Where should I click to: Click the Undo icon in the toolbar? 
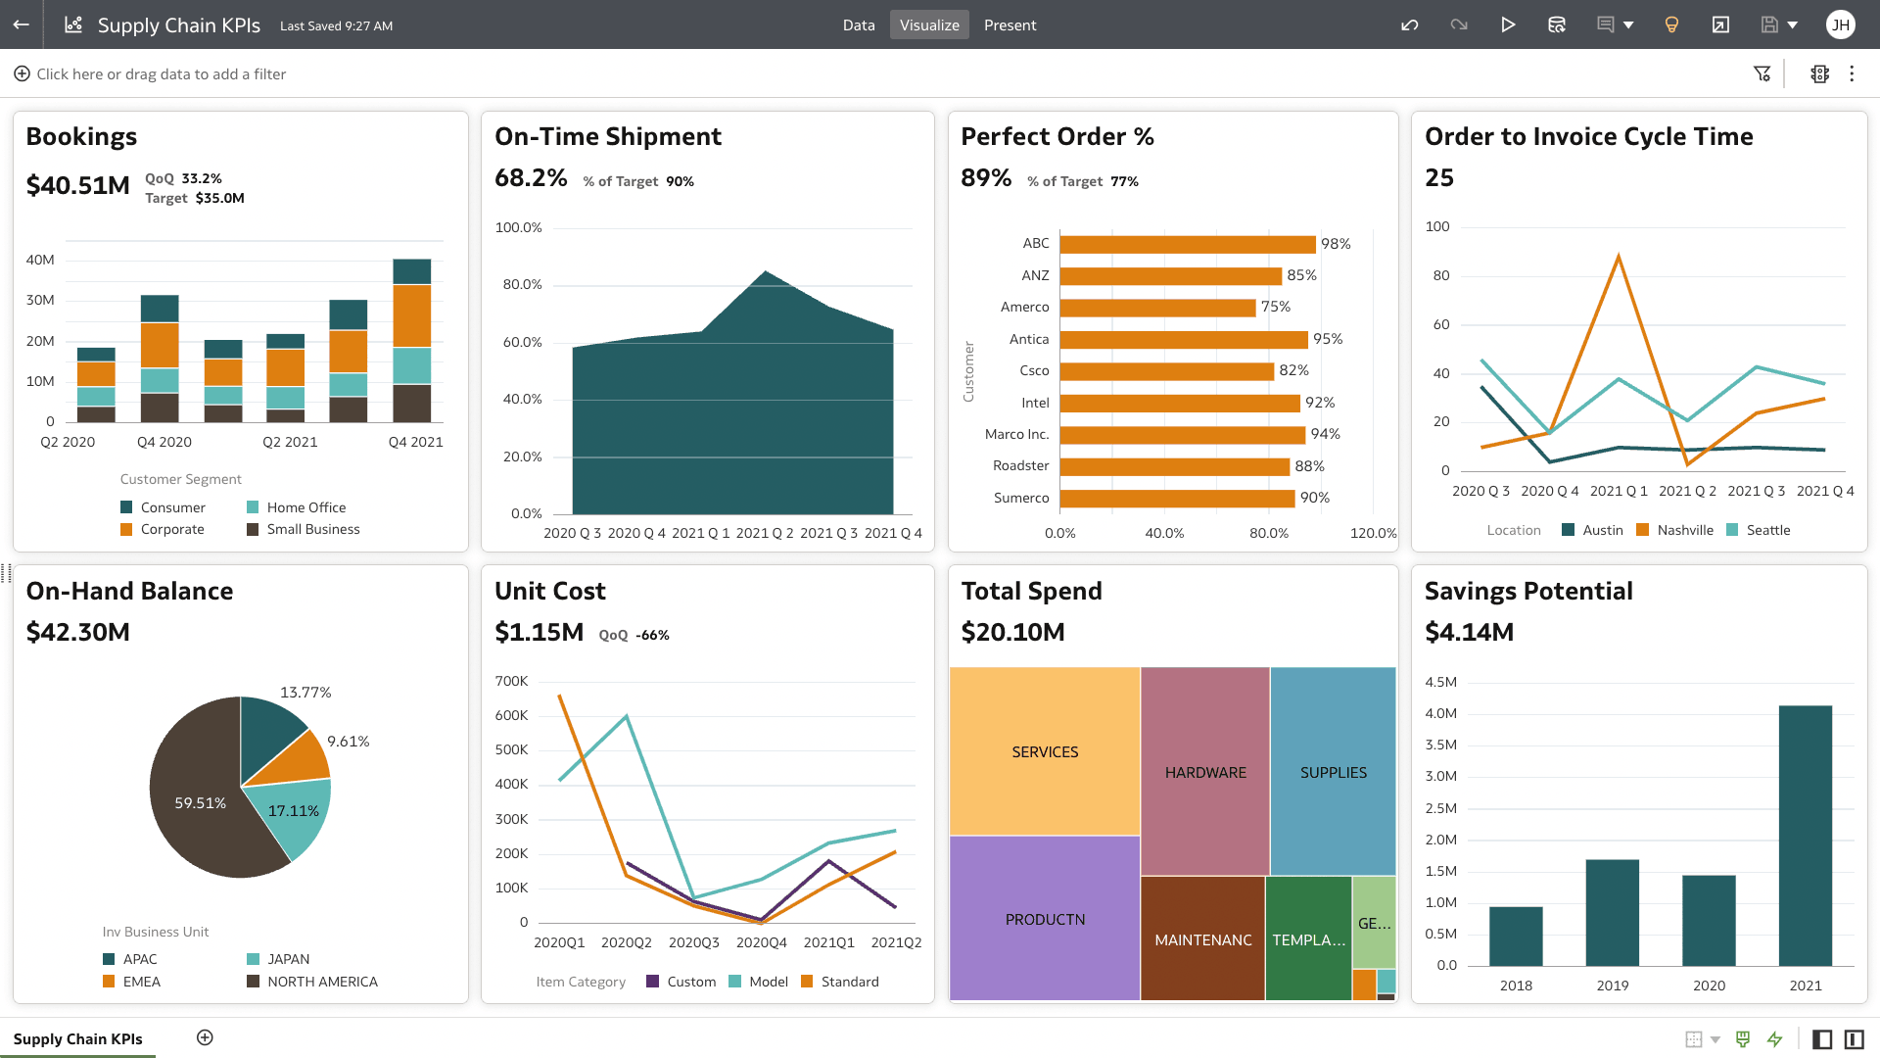[1410, 24]
